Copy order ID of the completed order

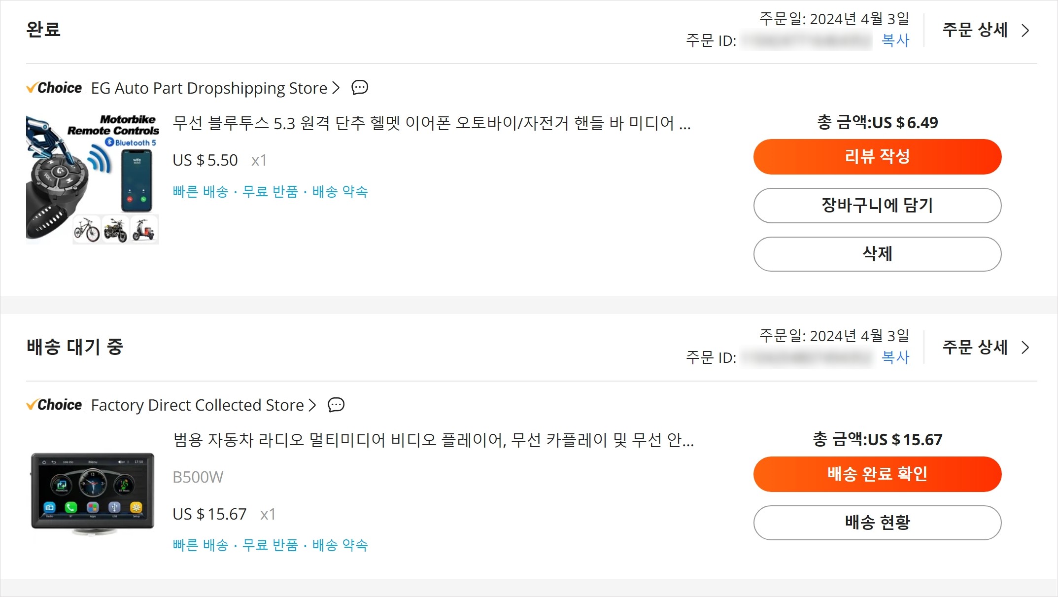895,40
